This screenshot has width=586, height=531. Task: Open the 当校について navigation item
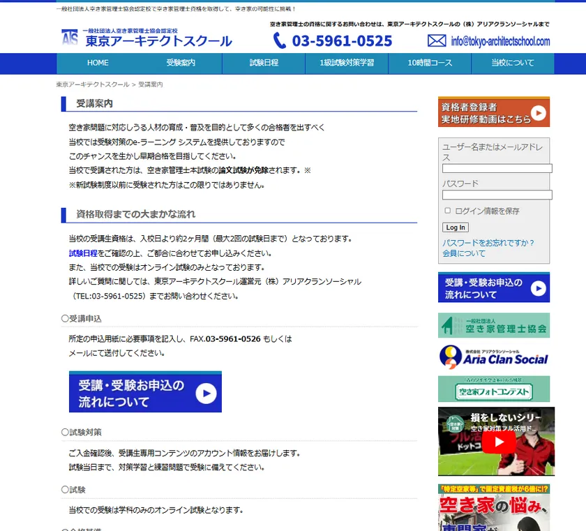click(511, 63)
